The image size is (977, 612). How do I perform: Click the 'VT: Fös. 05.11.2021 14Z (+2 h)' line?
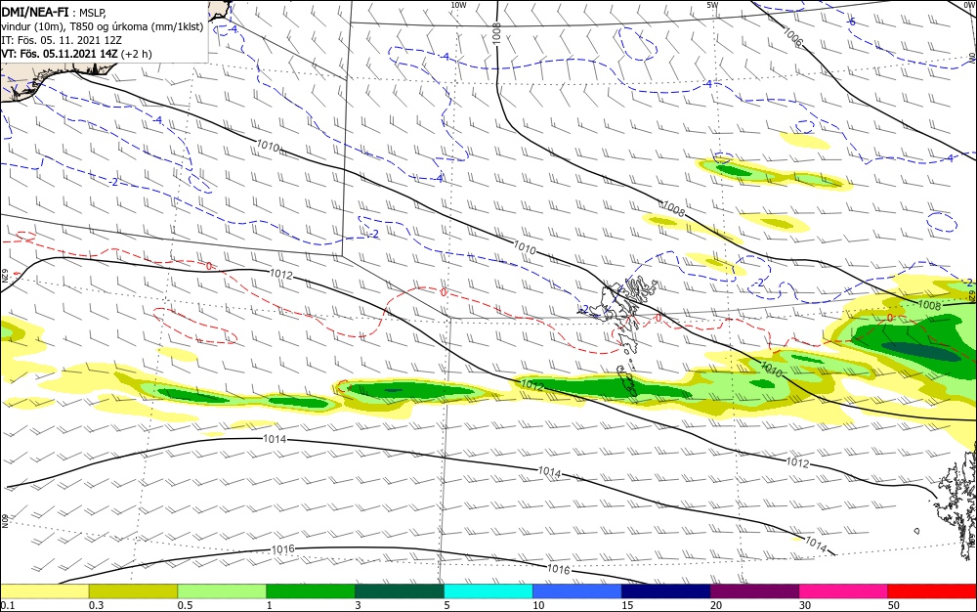[x=76, y=54]
